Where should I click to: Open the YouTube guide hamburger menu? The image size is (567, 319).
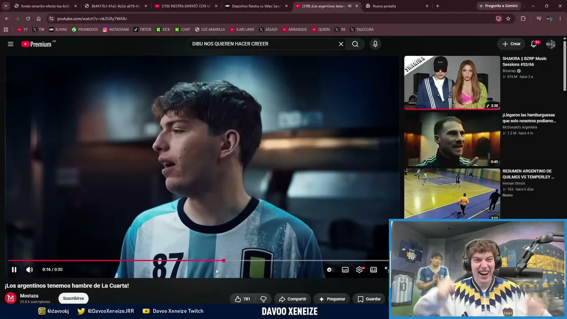tap(11, 44)
